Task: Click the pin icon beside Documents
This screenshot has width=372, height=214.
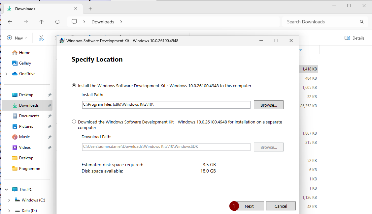Action: pos(50,116)
